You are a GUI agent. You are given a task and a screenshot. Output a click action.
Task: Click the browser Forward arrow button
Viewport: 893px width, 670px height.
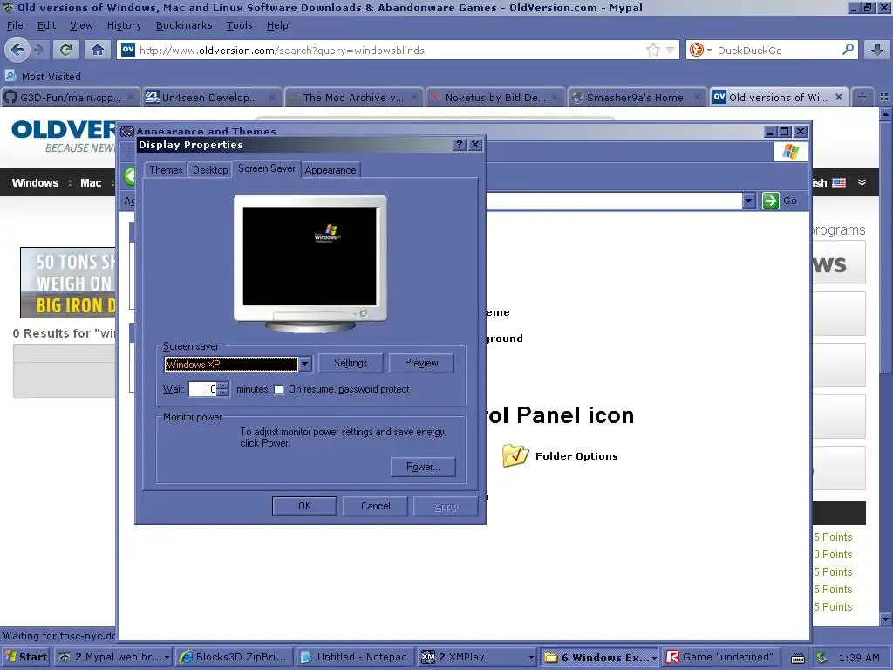click(39, 50)
